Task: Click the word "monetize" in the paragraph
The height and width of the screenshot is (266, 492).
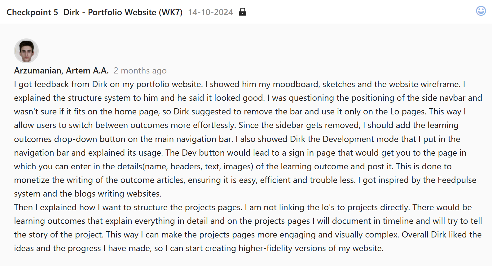Action: pyautogui.click(x=32, y=180)
